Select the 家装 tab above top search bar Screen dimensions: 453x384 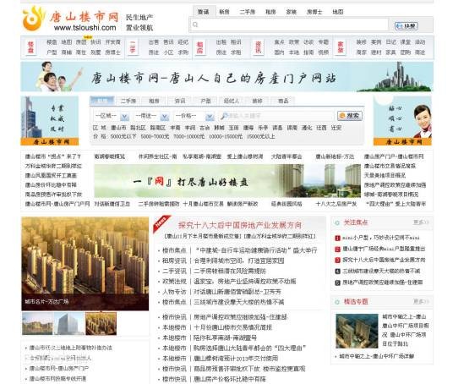click(292, 12)
